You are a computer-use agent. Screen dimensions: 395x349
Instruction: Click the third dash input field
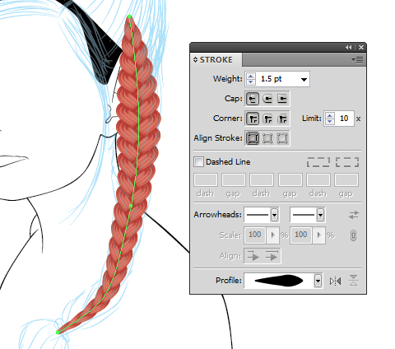(318, 180)
